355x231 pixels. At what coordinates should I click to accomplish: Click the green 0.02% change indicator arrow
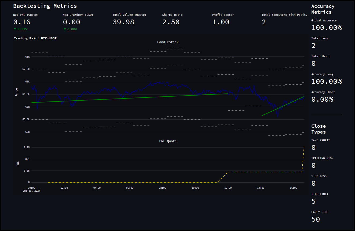[x=14, y=29]
